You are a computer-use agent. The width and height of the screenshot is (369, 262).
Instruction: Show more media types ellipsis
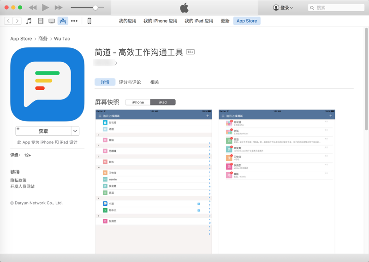coord(74,21)
